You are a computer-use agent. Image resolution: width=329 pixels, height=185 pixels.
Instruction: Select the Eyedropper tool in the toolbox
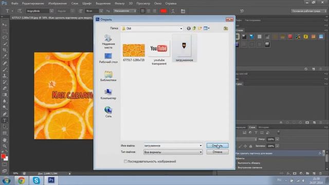pyautogui.click(x=5, y=57)
